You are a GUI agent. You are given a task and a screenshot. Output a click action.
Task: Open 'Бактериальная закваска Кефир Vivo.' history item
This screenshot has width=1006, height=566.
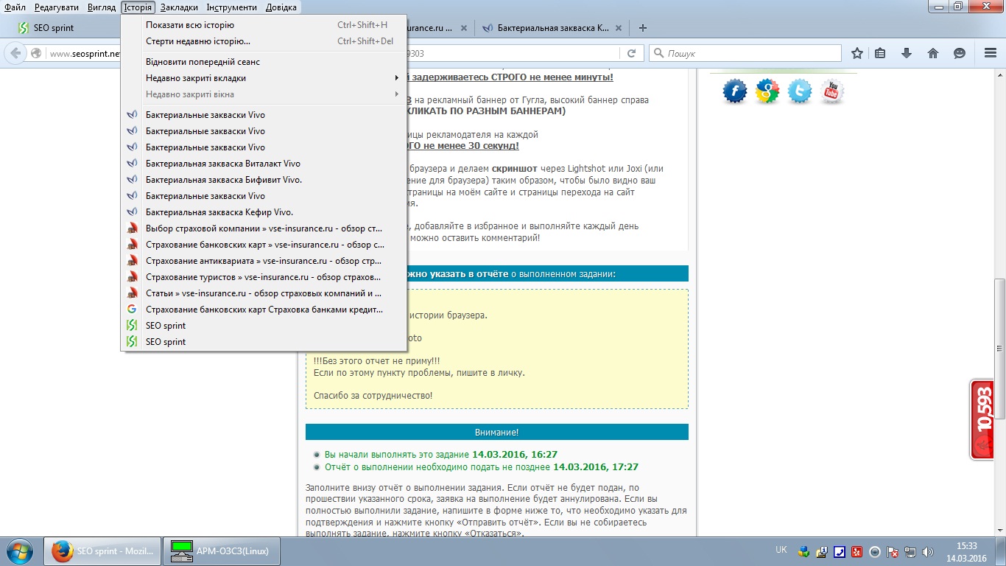(x=219, y=212)
